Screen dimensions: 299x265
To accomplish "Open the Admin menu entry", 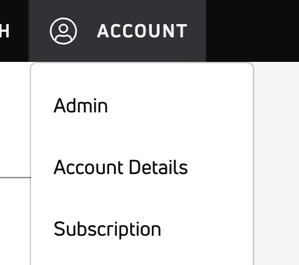I will (x=81, y=106).
